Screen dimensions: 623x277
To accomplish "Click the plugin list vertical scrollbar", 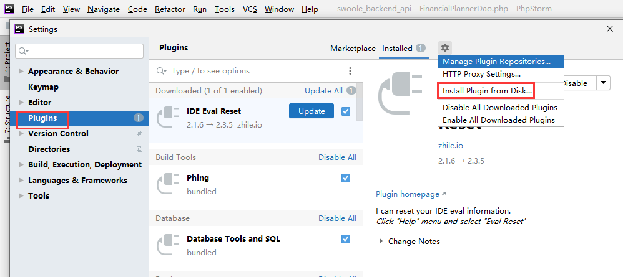I will click(x=359, y=102).
